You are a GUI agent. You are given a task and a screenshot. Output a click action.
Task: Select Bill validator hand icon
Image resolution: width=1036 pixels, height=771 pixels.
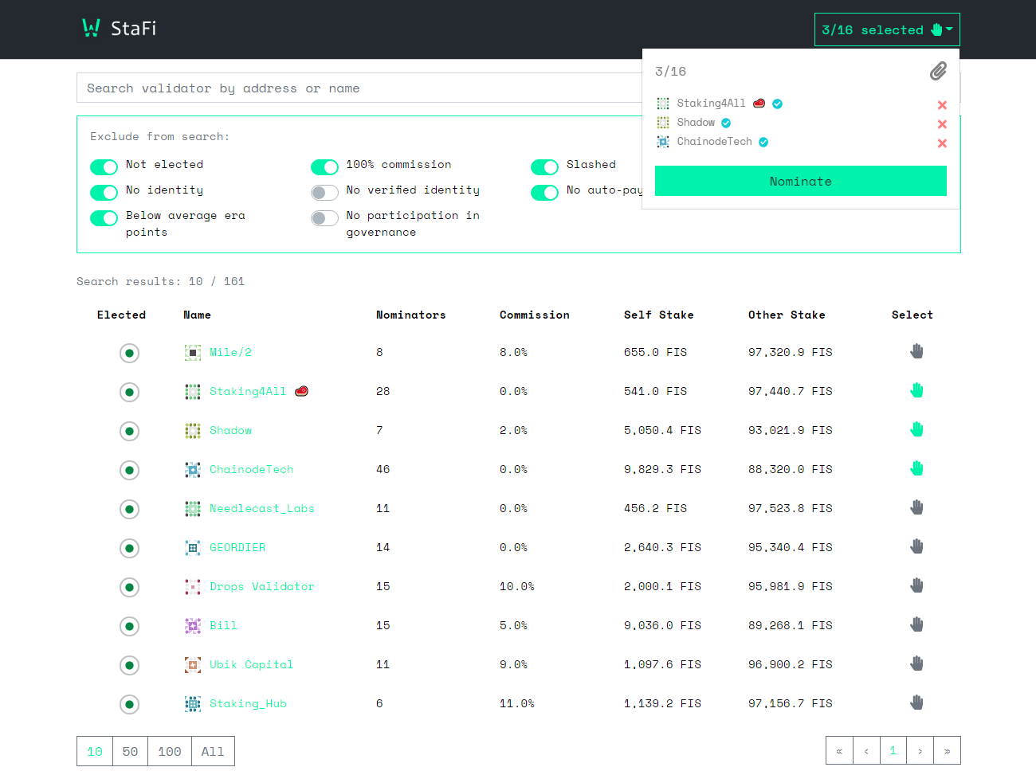pyautogui.click(x=916, y=624)
